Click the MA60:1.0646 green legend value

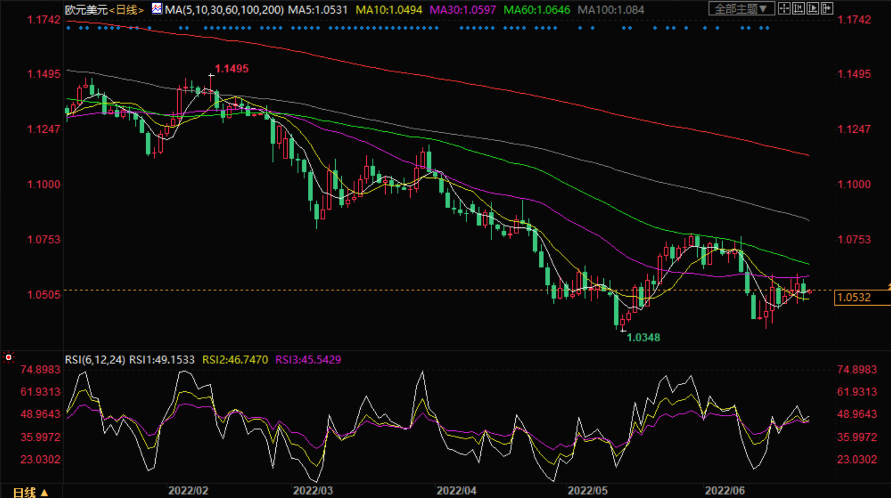[x=536, y=10]
